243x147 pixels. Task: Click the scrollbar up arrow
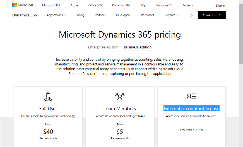coord(241,2)
